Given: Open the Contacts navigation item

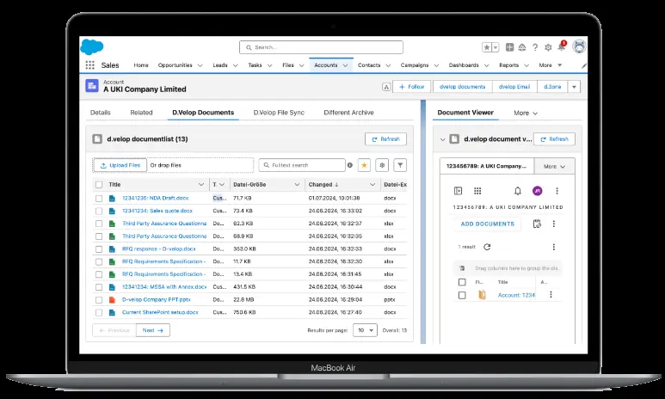Looking at the screenshot, I should click(369, 65).
